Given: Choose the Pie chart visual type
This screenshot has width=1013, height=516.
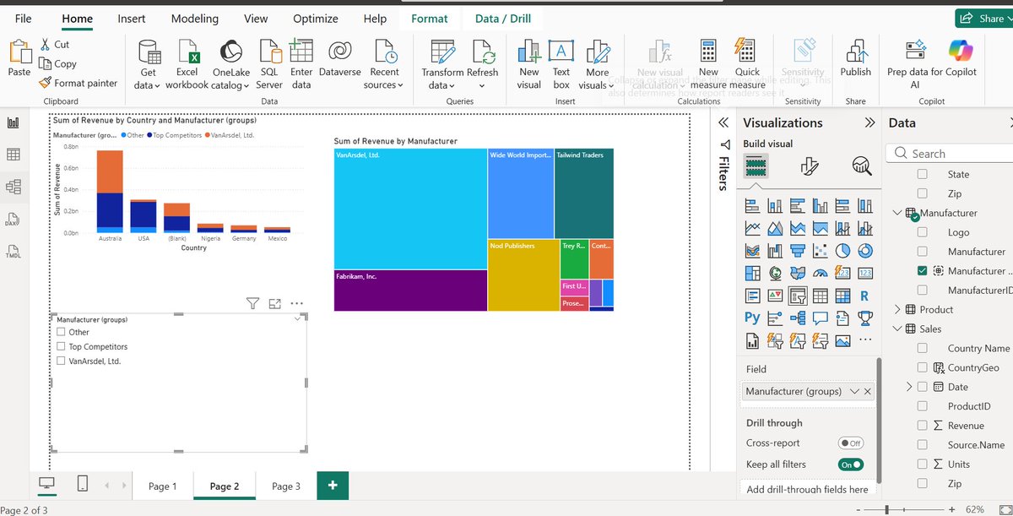Looking at the screenshot, I should [842, 251].
